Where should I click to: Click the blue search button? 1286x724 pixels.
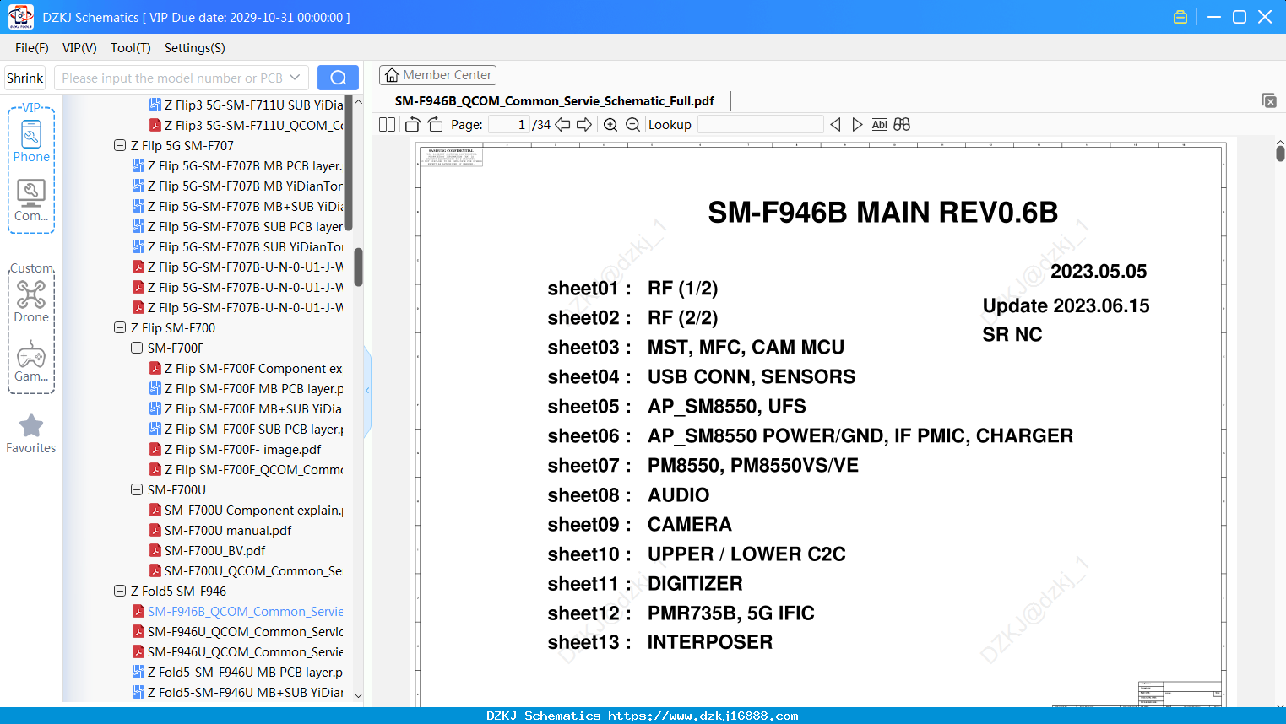click(338, 78)
